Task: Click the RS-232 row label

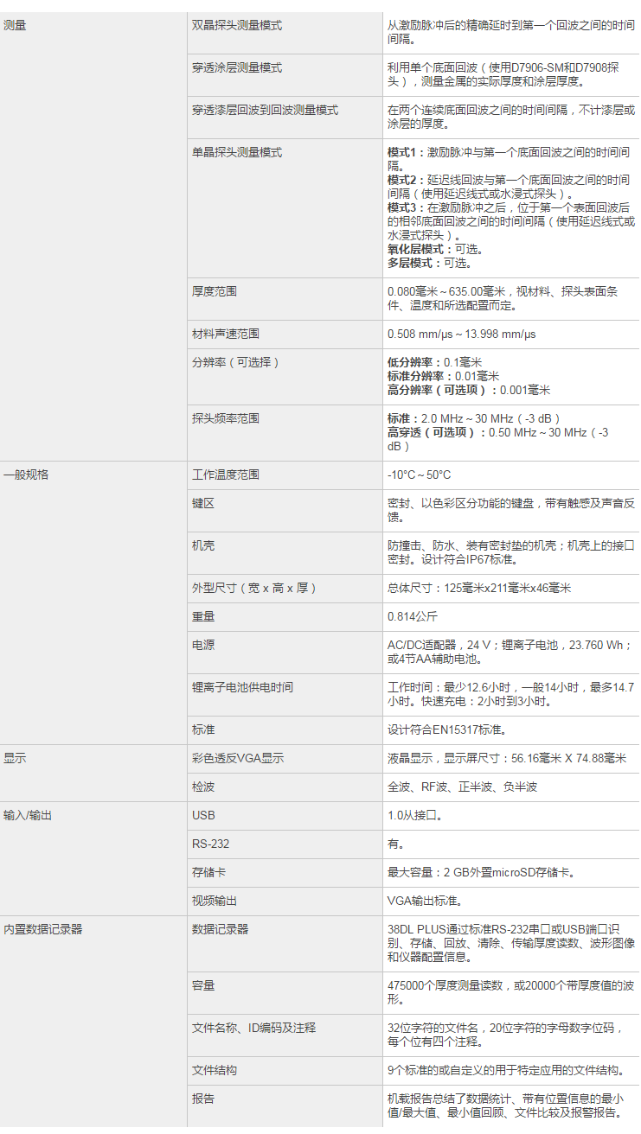Action: [210, 844]
